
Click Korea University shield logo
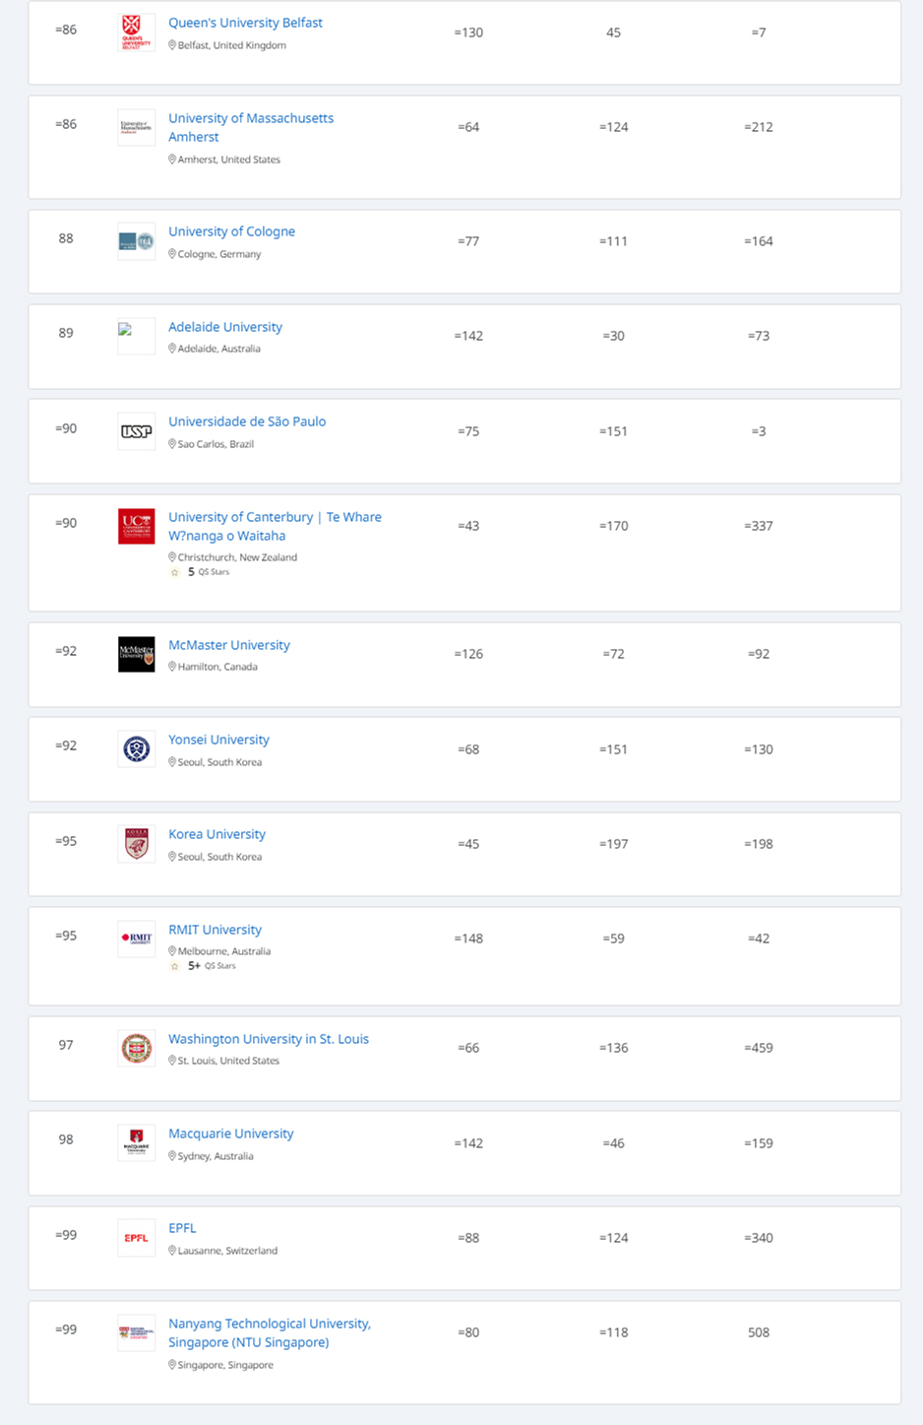(x=136, y=844)
